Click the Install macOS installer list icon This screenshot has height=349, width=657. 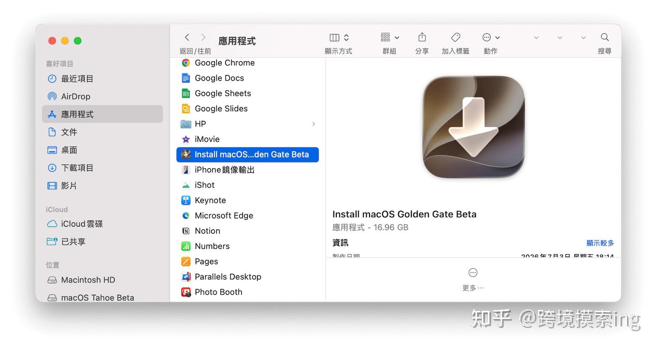pos(186,155)
